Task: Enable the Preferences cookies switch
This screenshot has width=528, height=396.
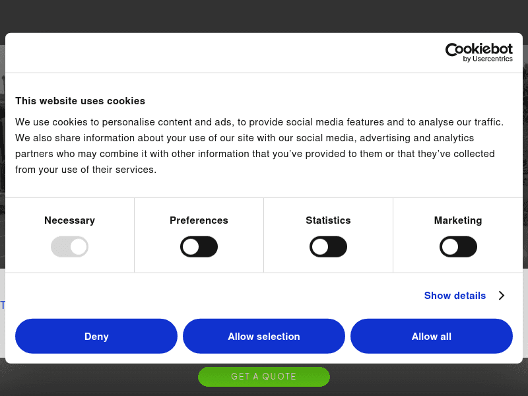Action: click(199, 247)
